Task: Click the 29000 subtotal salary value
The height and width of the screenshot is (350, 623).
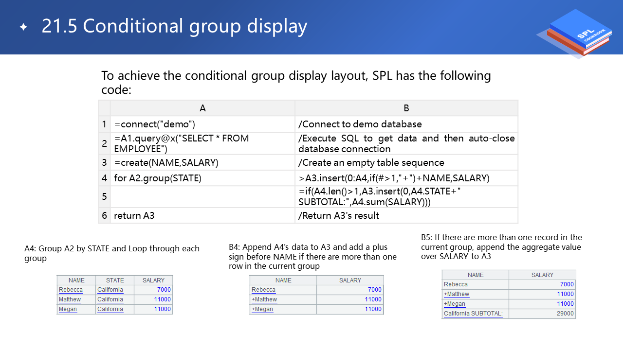Action: 565,314
